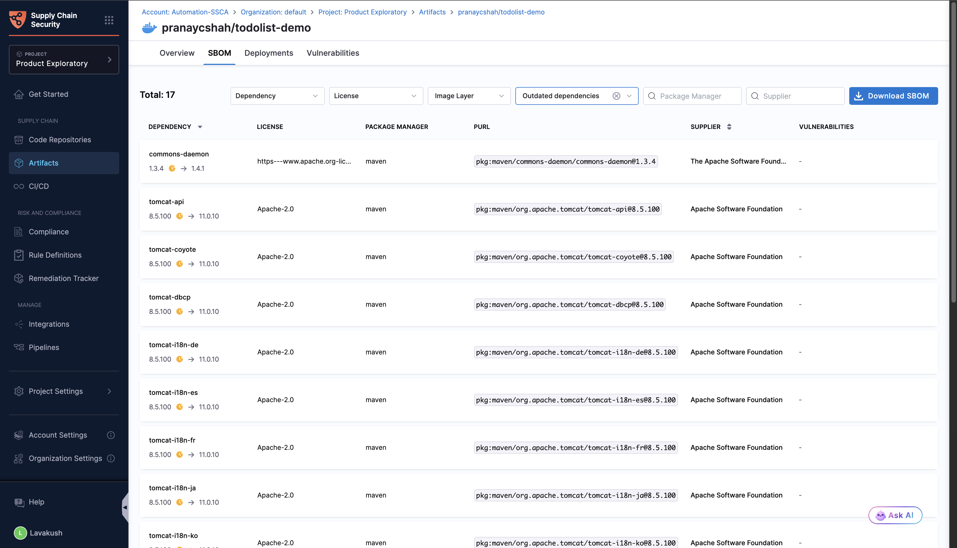This screenshot has height=548, width=957.
Task: Click the Code Repositories sidebar icon
Action: pos(19,140)
